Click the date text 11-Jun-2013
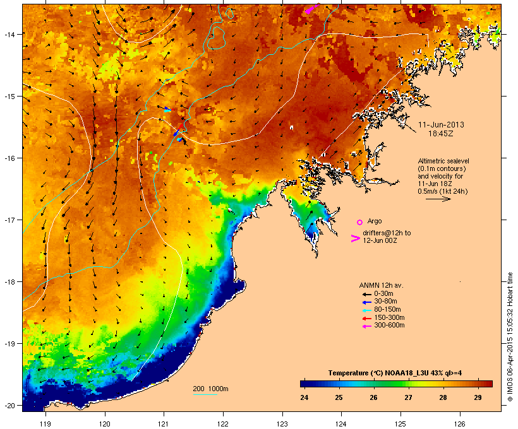Screen dimensions: 518x429 click(441, 125)
